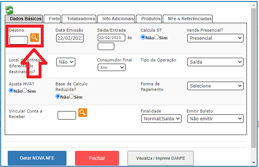This screenshot has width=259, height=167.
Task: Select Sim for Calcula ST
Action: coord(157,37)
